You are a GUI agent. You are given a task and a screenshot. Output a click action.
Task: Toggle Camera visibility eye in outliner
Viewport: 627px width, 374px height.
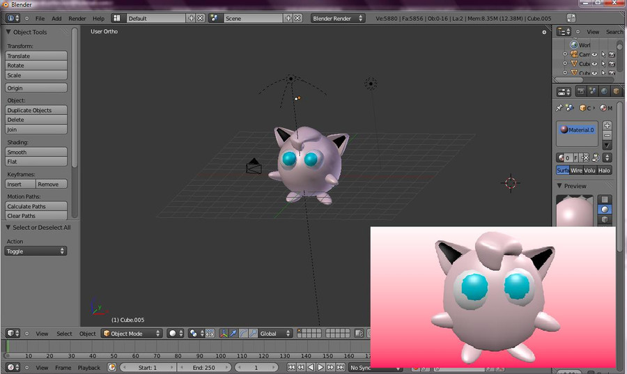(x=595, y=54)
